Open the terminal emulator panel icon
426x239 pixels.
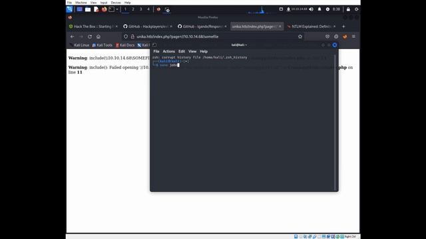111,9
